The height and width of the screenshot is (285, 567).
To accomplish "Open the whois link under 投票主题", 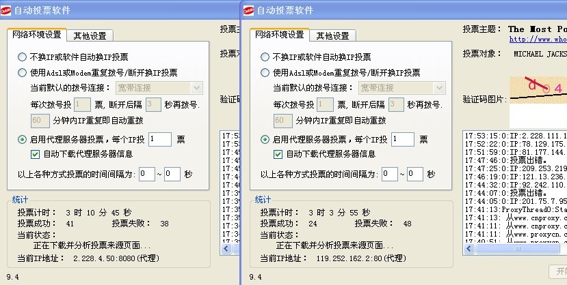I will pyautogui.click(x=538, y=40).
